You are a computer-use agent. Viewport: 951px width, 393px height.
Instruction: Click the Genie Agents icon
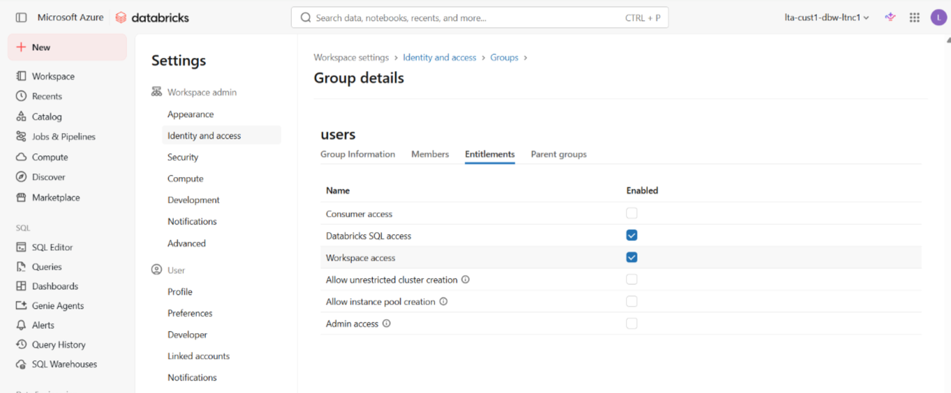tap(21, 305)
